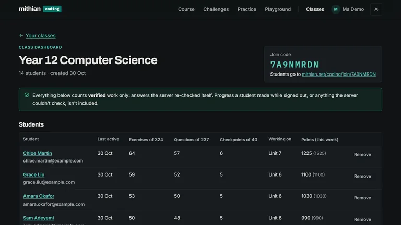This screenshot has height=225, width=401.
Task: Click the Exercises of 324 column header
Action: point(146,140)
